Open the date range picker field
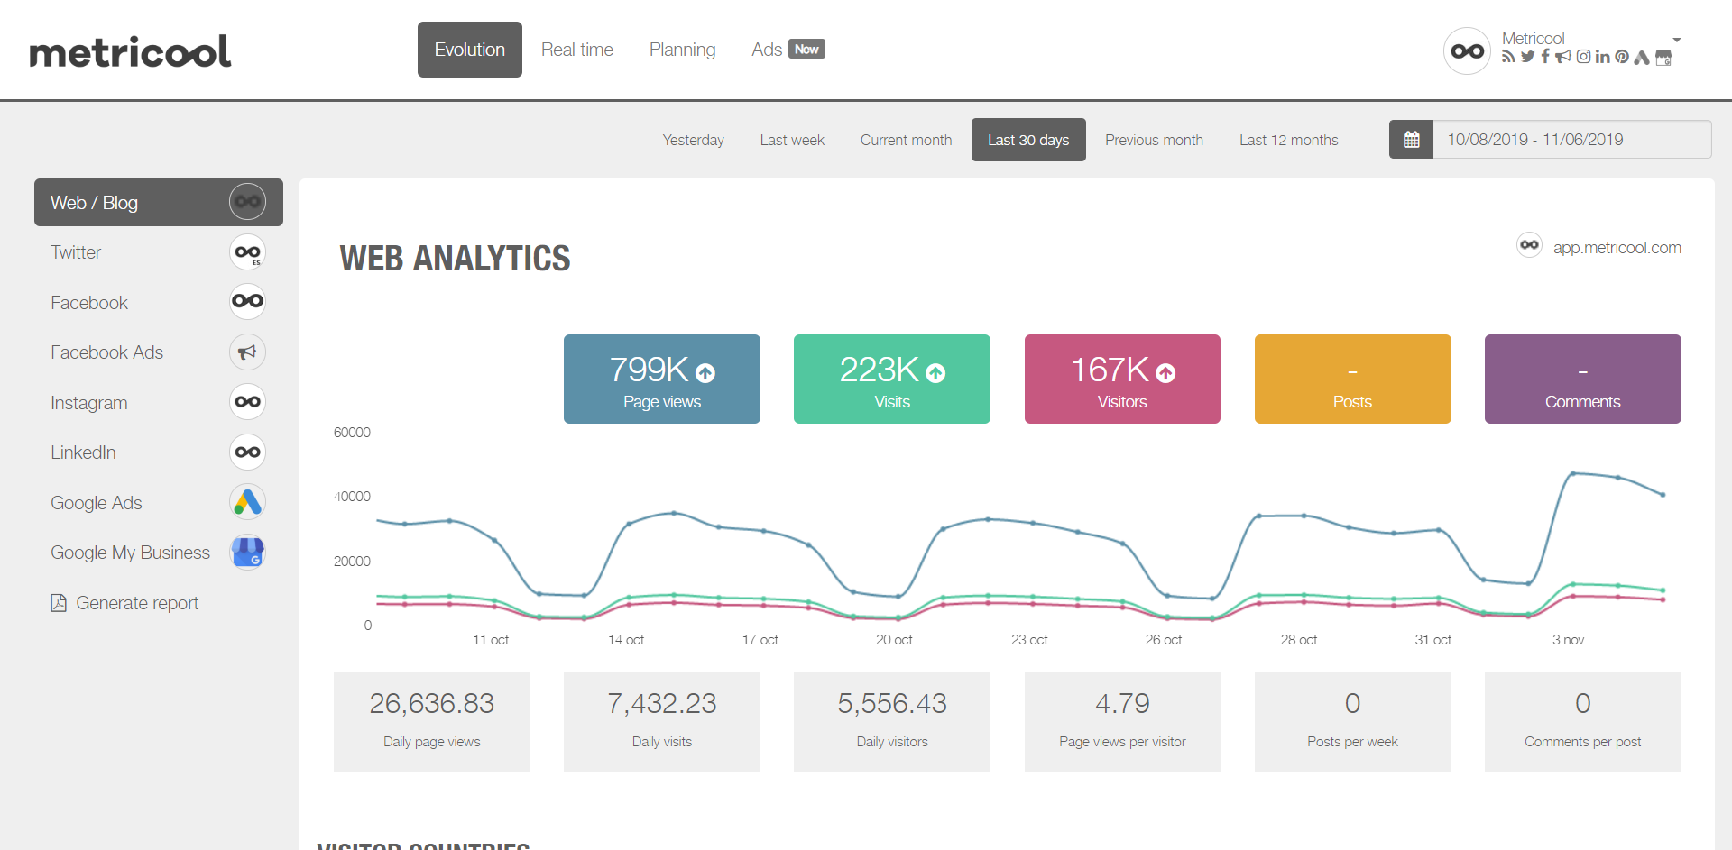This screenshot has height=850, width=1732. click(1571, 140)
